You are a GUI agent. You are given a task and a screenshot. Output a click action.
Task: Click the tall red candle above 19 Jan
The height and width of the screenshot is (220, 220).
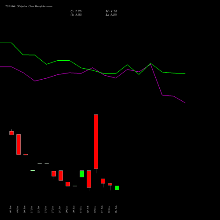click(18, 144)
